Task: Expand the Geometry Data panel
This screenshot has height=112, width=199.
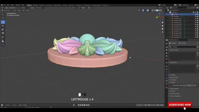Action: 174,94
